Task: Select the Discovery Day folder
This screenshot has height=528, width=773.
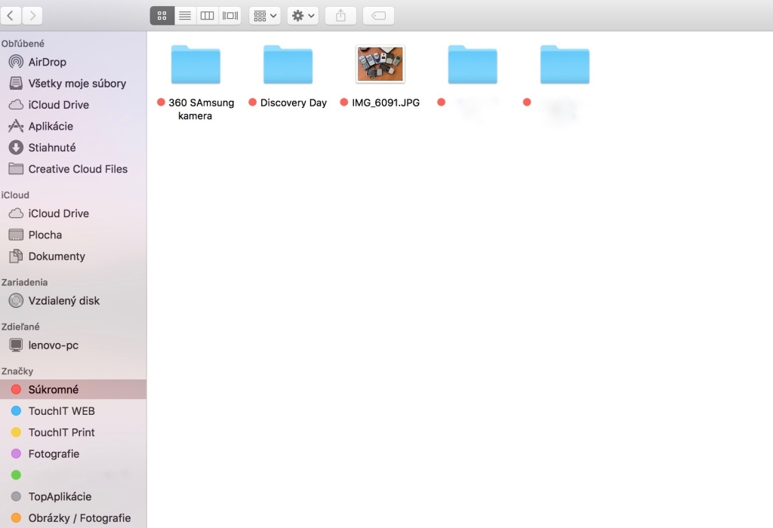Action: (x=288, y=64)
